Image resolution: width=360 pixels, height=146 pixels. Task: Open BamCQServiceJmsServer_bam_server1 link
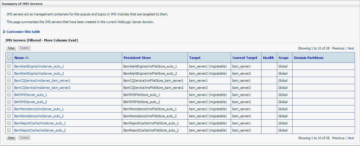(x=42, y=81)
